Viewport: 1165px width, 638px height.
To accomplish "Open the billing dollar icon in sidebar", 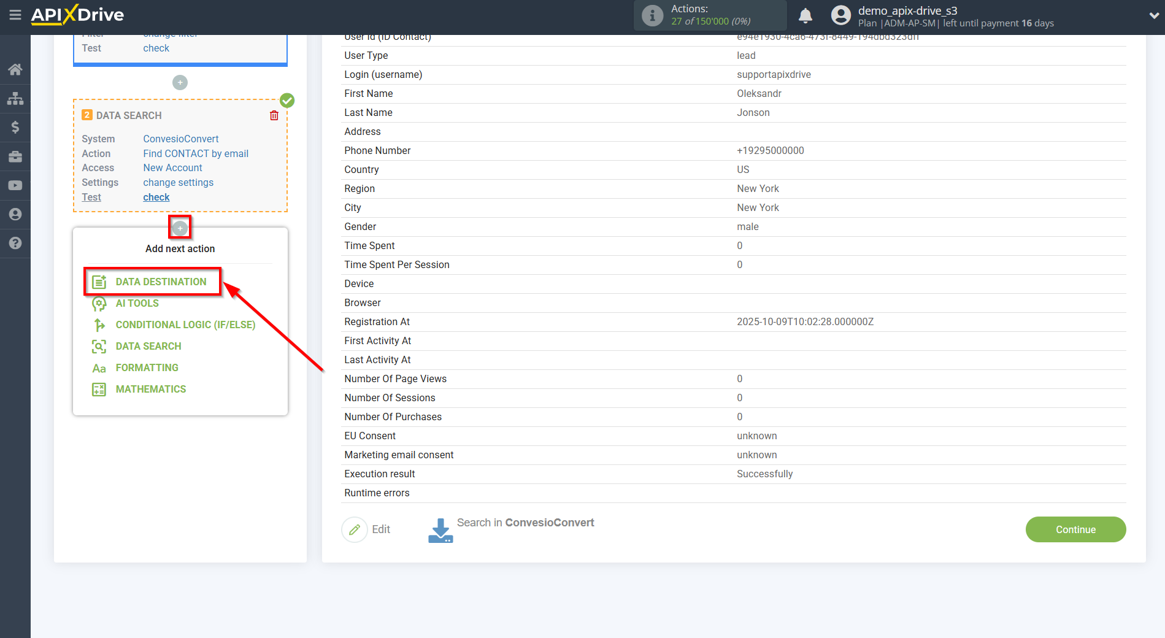I will 15,127.
